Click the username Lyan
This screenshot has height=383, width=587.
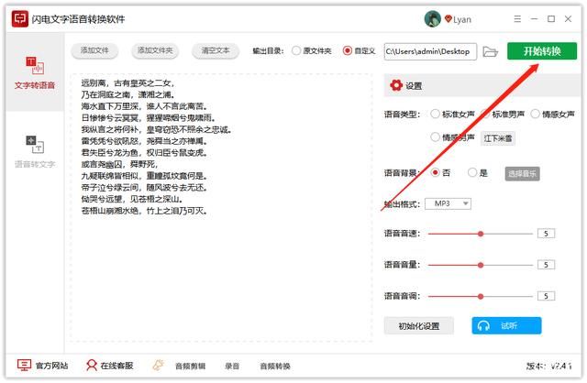click(462, 19)
